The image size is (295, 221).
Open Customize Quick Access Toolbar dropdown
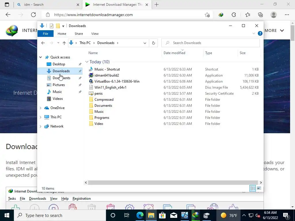click(63, 26)
